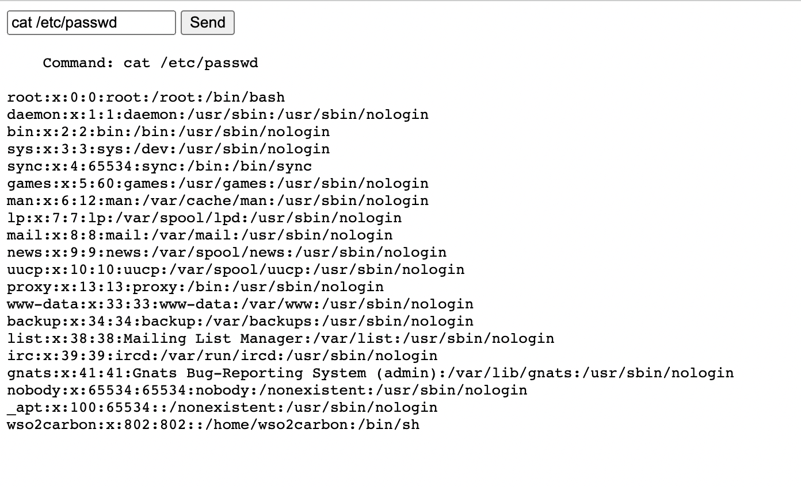The image size is (801, 487).
Task: Click the man user entry line
Action: tap(218, 200)
